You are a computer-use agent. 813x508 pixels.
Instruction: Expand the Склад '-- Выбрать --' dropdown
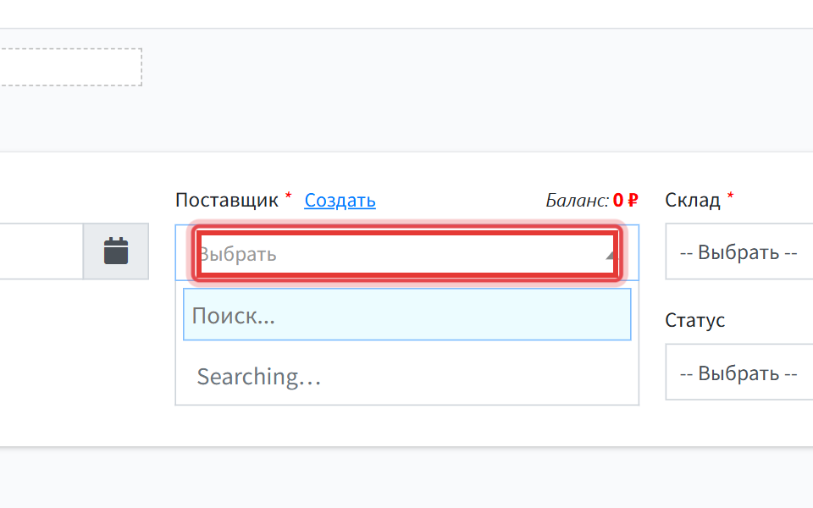[x=739, y=251]
